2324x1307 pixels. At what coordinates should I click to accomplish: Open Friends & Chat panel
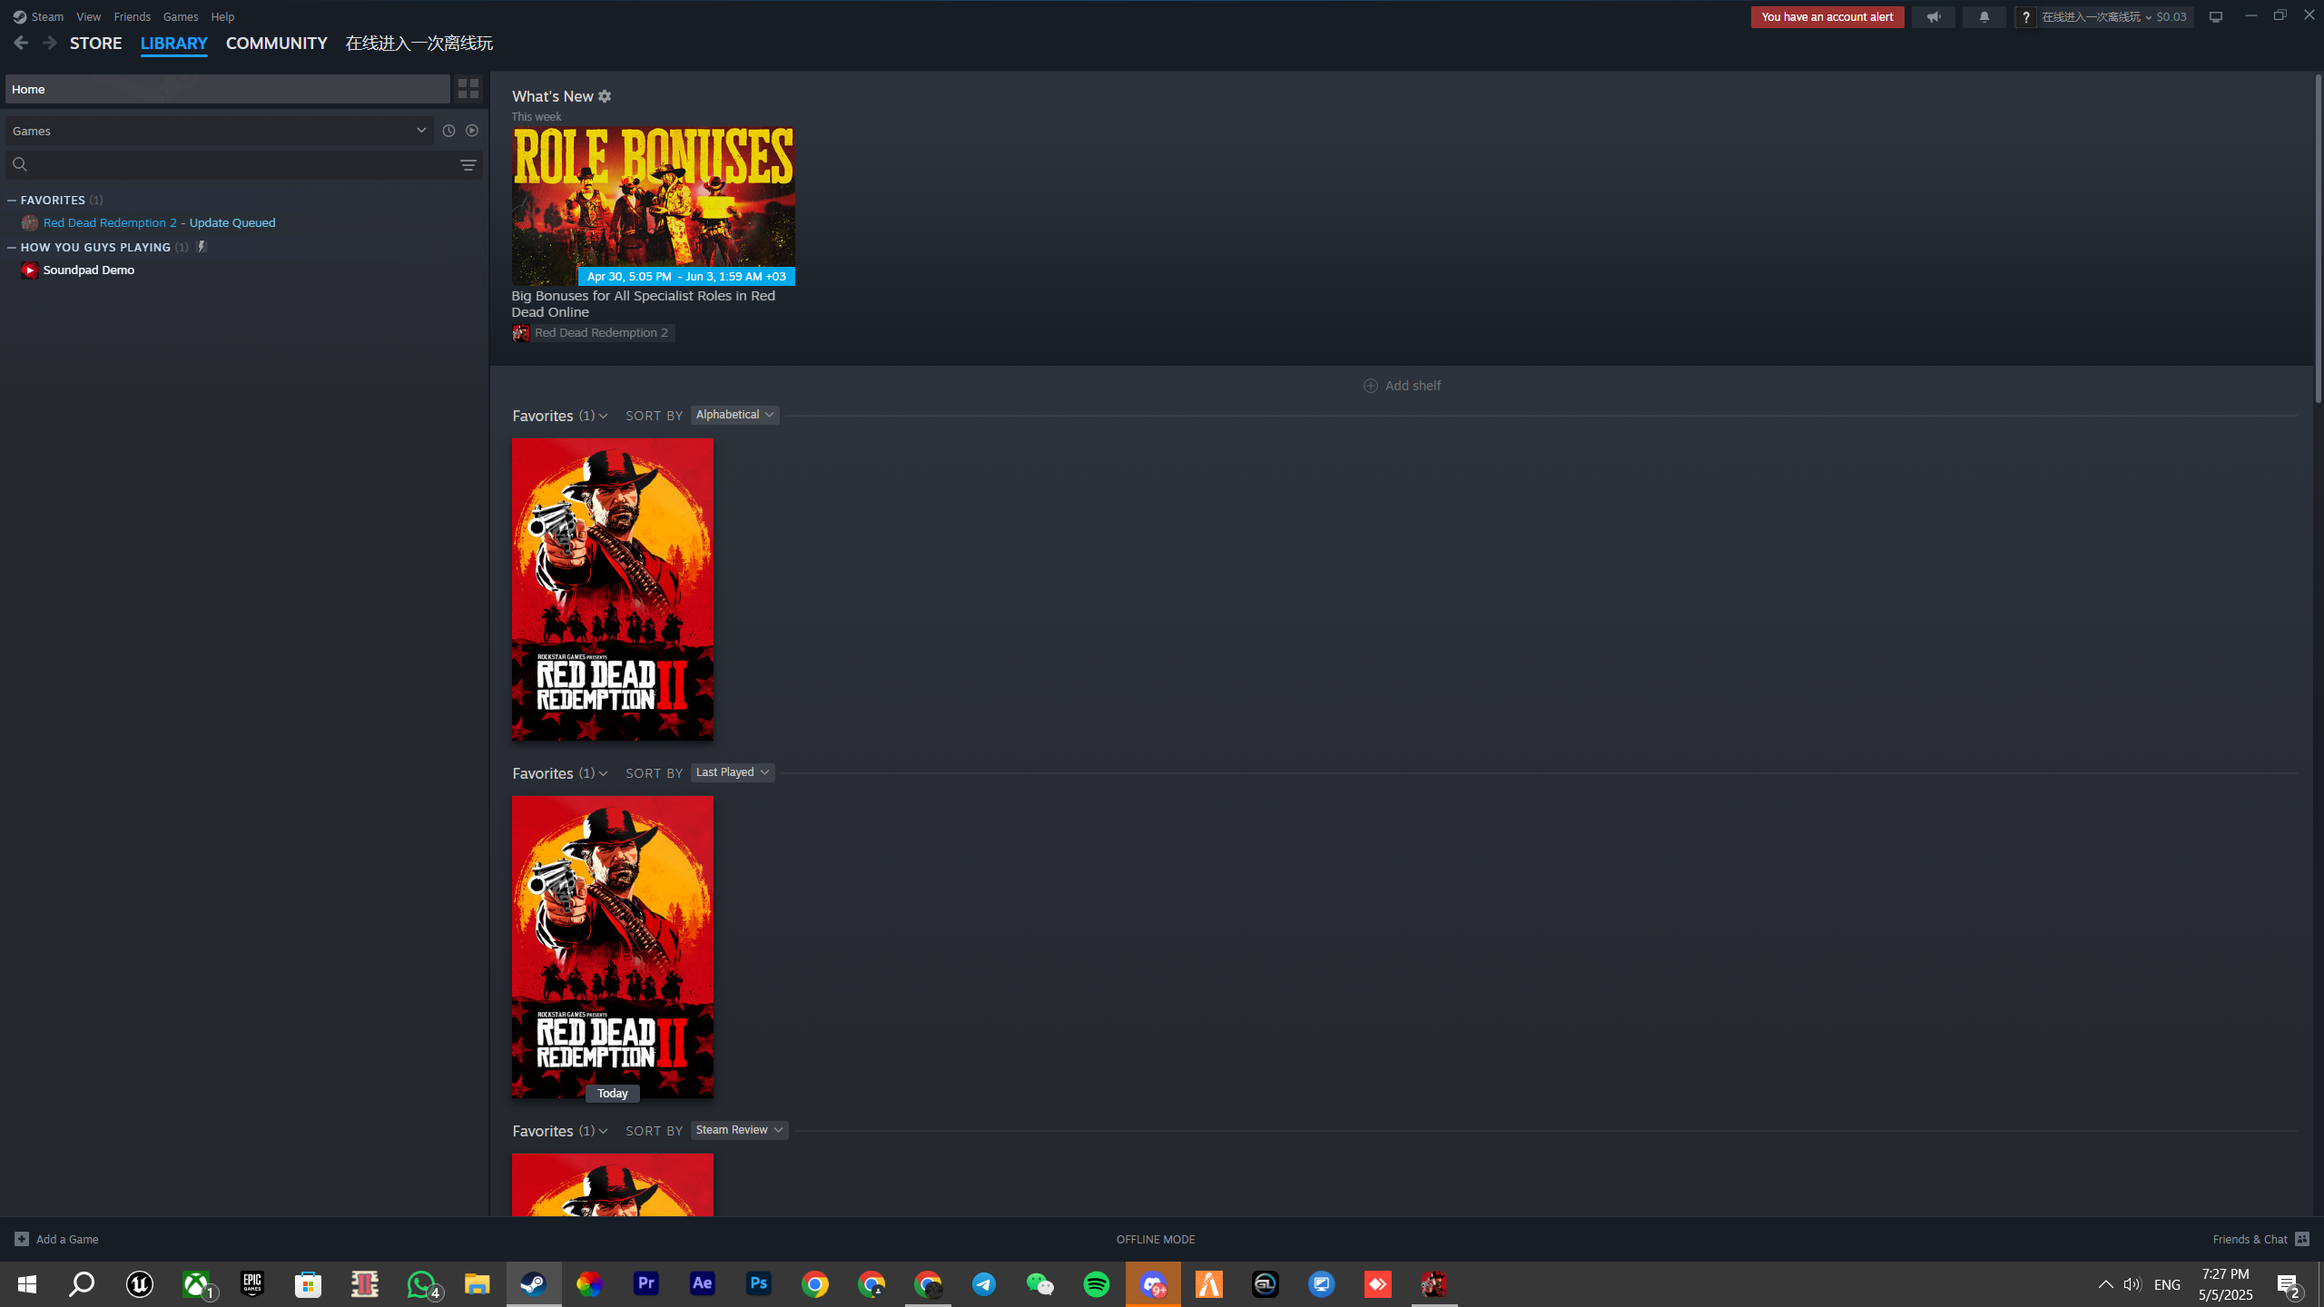(2260, 1239)
